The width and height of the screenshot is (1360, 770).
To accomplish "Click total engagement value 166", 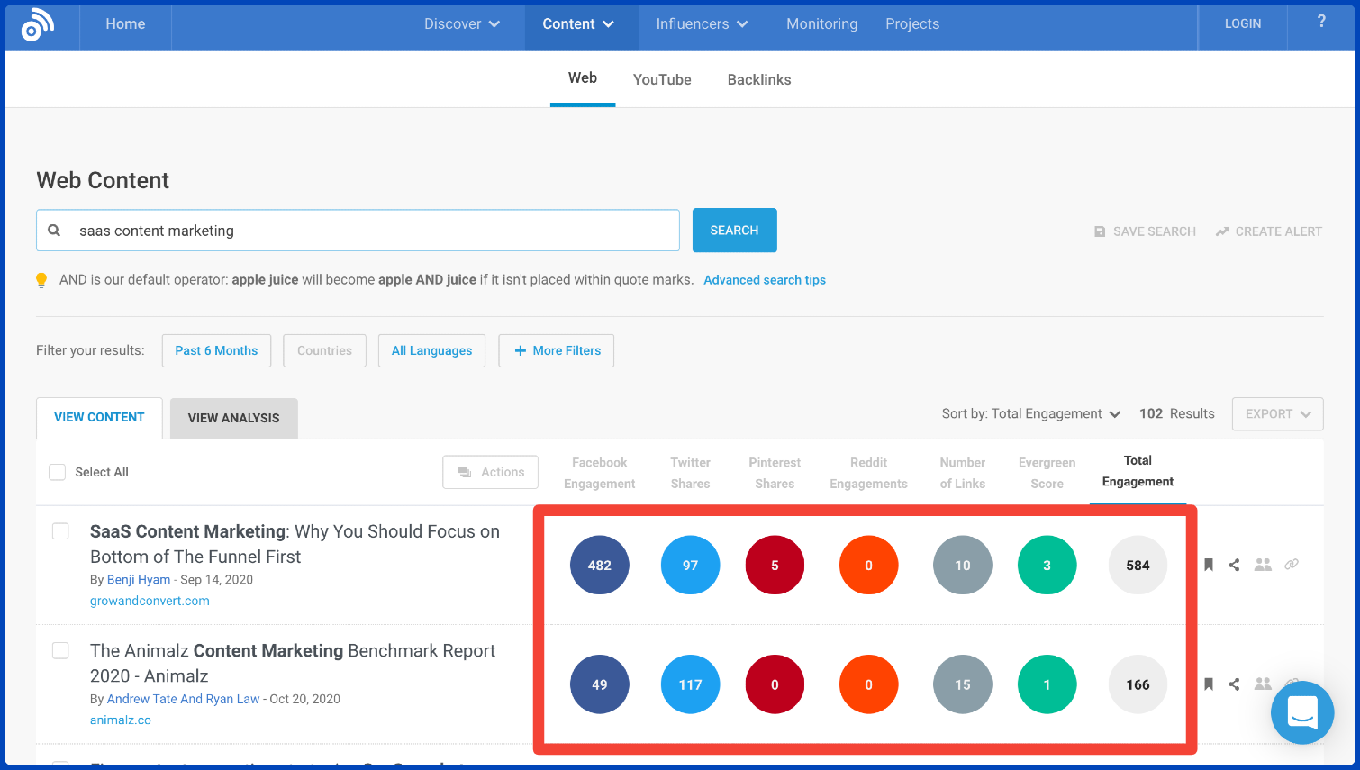I will 1138,684.
